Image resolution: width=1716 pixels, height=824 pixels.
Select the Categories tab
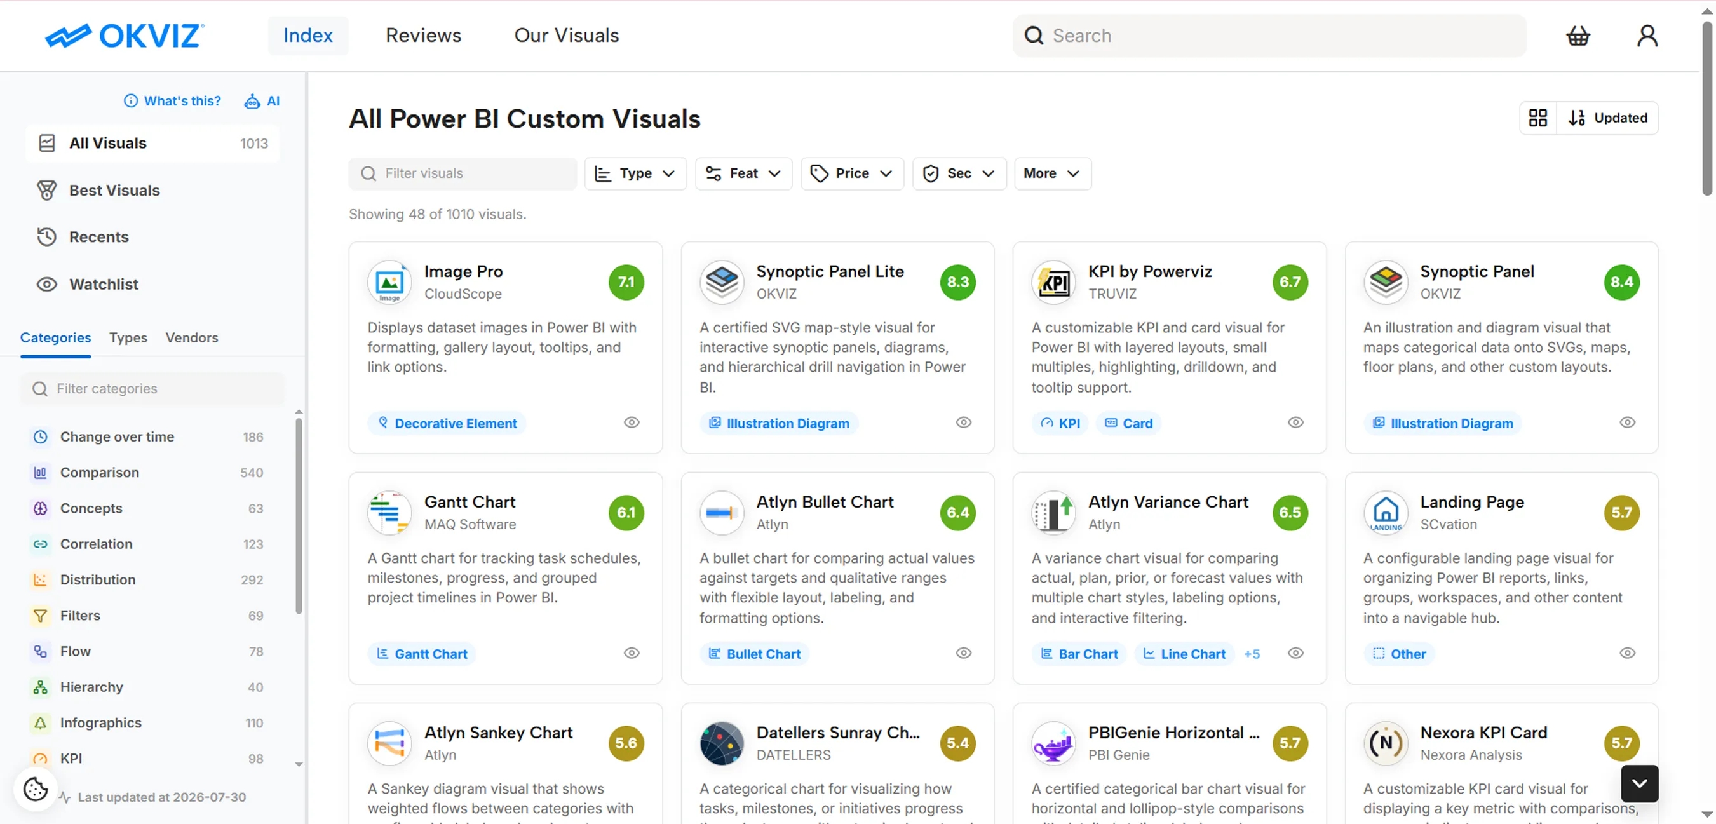click(x=55, y=338)
